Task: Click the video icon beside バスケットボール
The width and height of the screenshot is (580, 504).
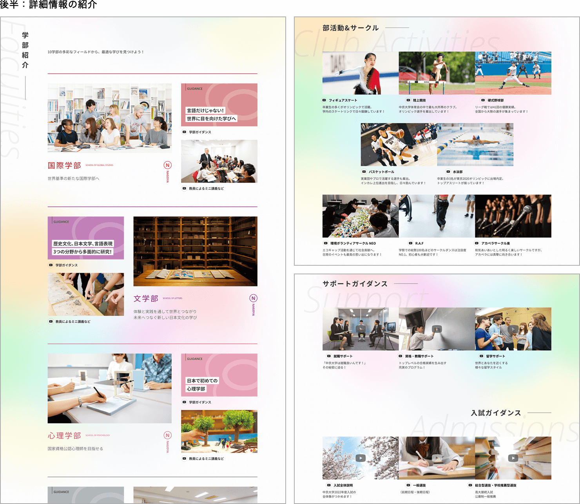Action: click(364, 172)
